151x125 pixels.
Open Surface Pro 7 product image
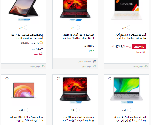pyautogui.click(x=24, y=10)
